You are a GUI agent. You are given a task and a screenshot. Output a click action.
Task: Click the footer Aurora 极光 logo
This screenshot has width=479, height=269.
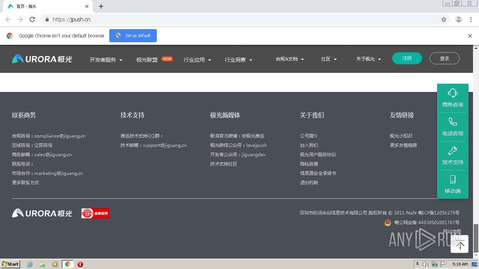click(42, 213)
